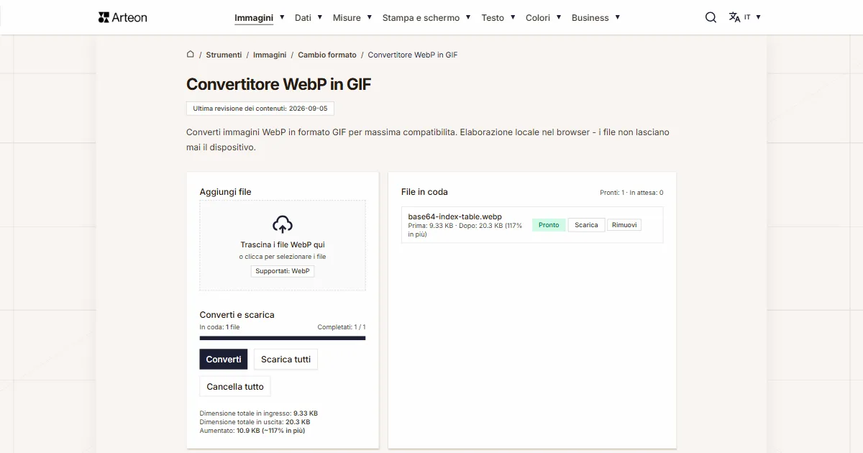Open the Misure menu
This screenshot has height=453, width=863.
click(x=347, y=18)
